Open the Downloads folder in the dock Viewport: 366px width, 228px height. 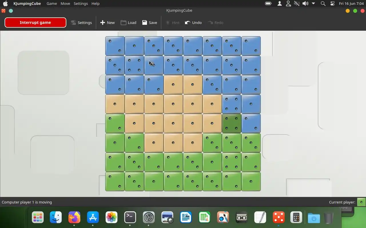tap(314, 218)
